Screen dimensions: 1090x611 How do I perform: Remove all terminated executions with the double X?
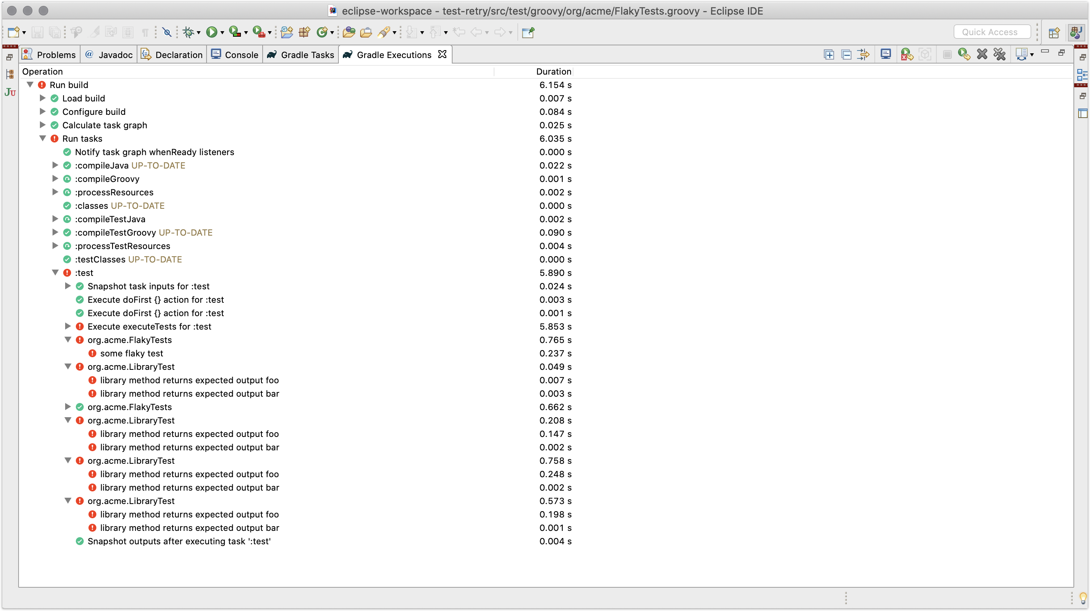pos(1000,54)
